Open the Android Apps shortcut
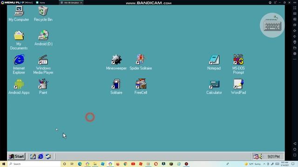 [x=19, y=87]
